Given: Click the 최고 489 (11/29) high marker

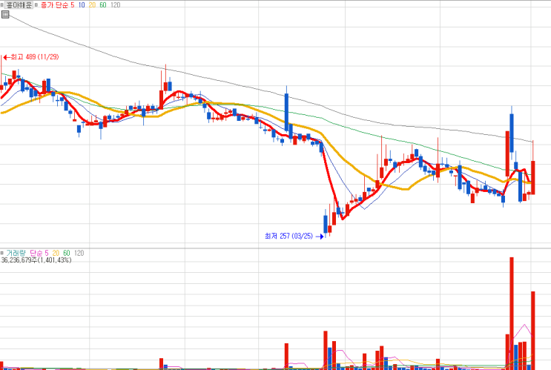Looking at the screenshot, I should pyautogui.click(x=31, y=57).
